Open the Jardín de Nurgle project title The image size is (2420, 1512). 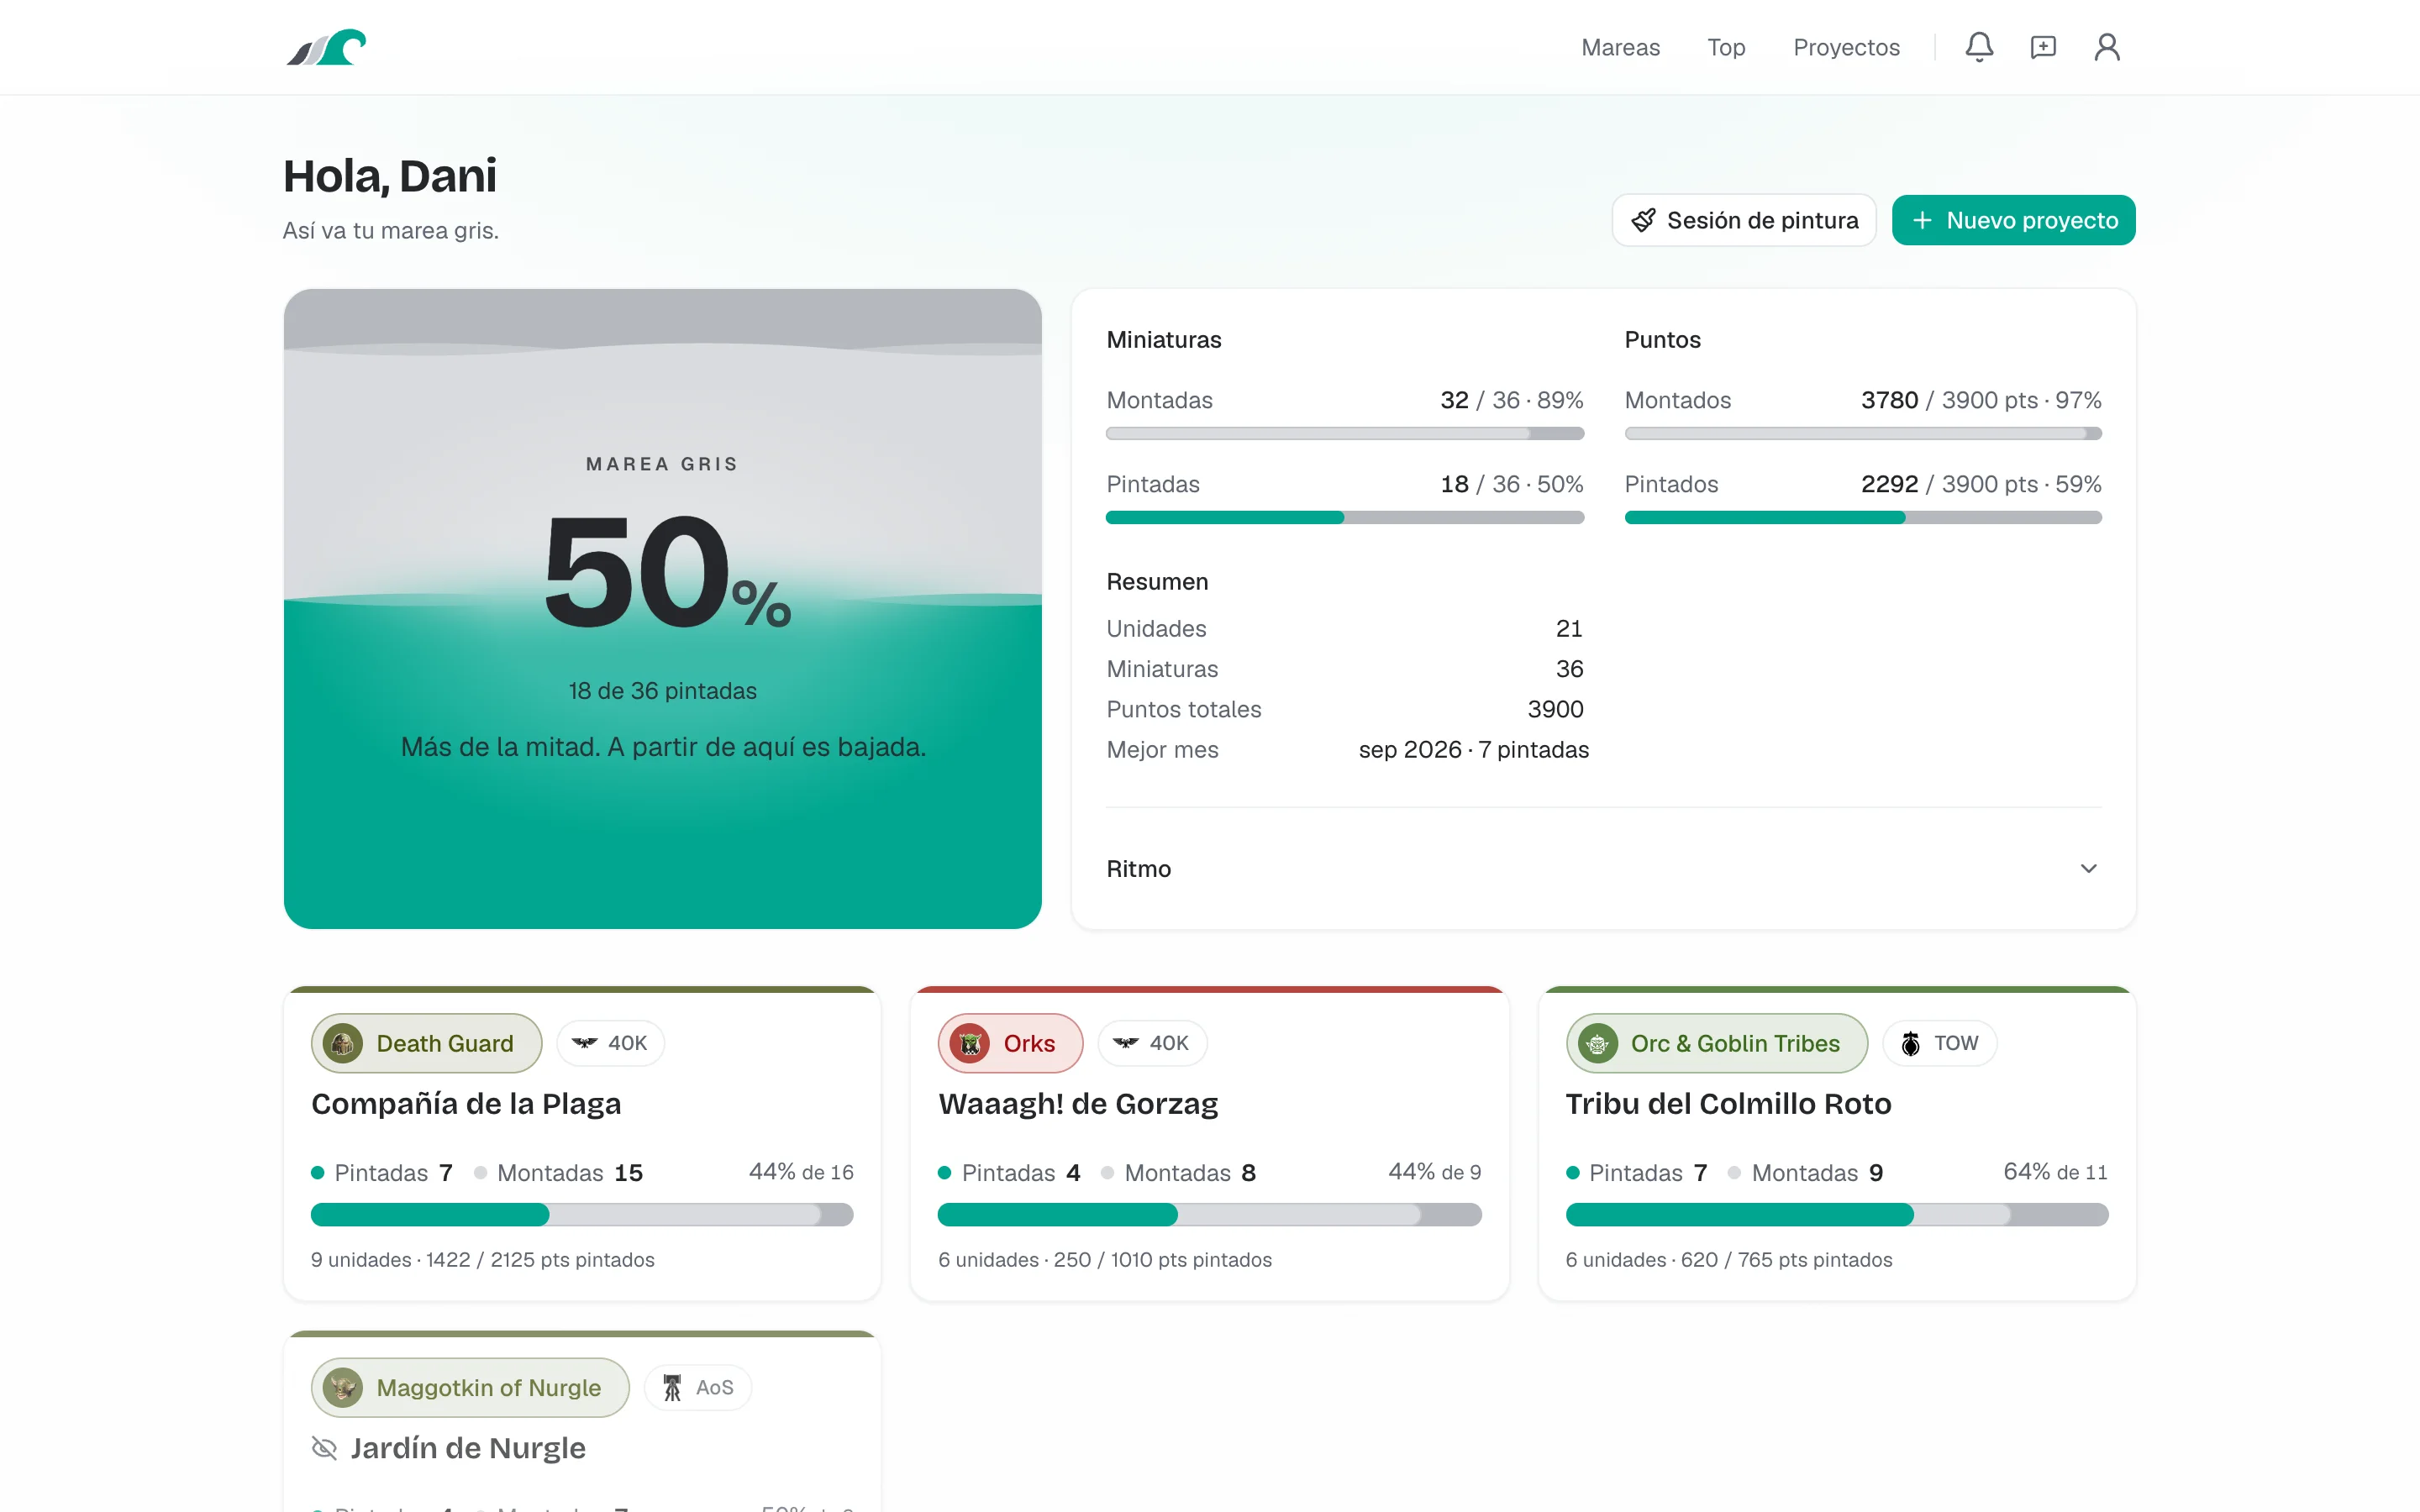pos(468,1447)
